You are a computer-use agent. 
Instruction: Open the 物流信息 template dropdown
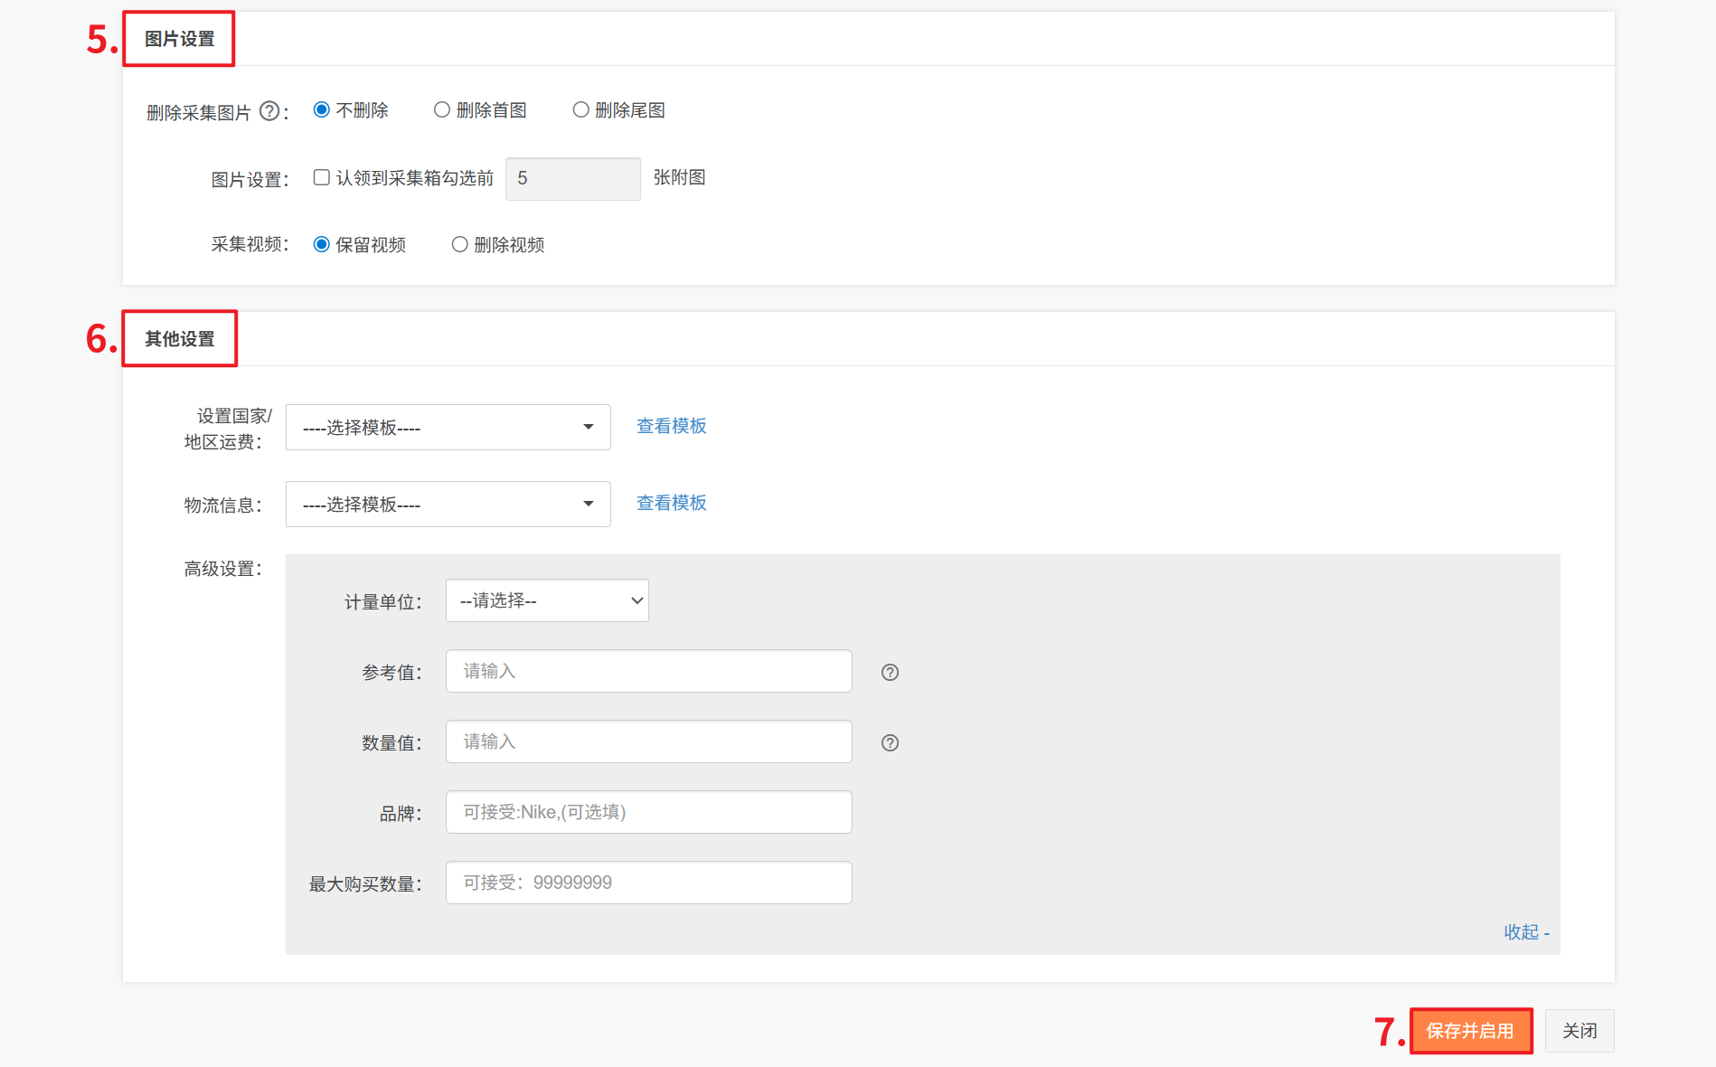(x=448, y=504)
